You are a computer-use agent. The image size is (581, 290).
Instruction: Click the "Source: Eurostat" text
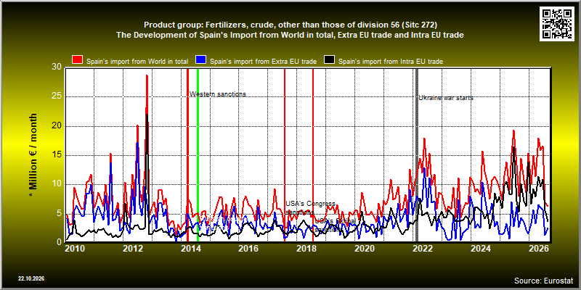[x=544, y=280]
